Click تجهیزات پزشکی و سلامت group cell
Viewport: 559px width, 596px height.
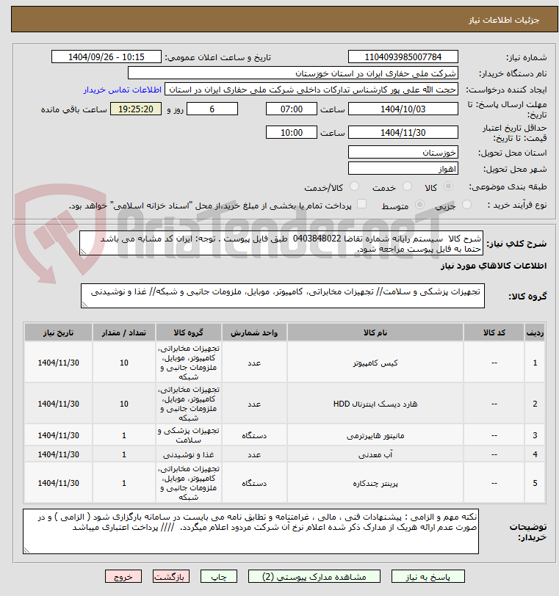click(x=189, y=435)
